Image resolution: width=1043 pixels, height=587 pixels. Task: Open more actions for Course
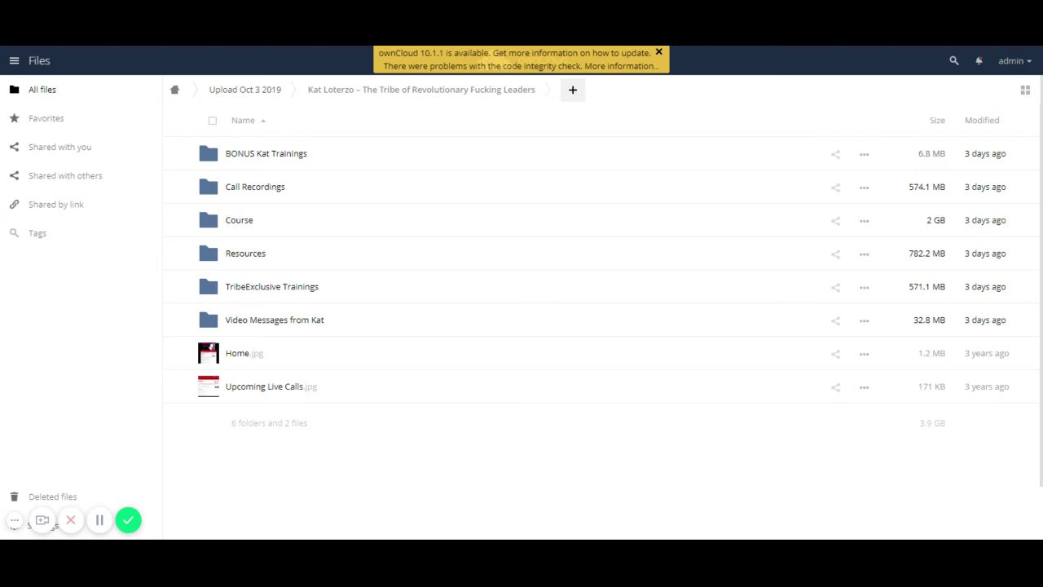[864, 221]
